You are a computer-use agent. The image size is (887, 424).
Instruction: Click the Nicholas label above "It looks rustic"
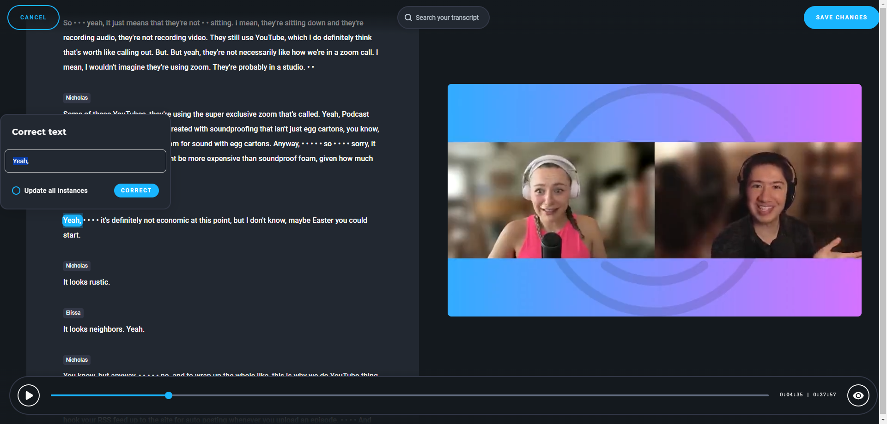click(x=77, y=266)
